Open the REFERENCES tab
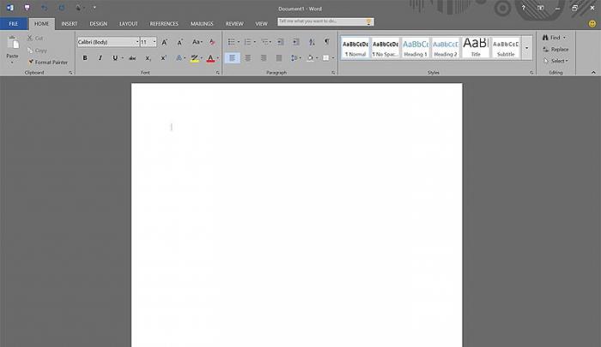The height and width of the screenshot is (347, 601). (164, 23)
